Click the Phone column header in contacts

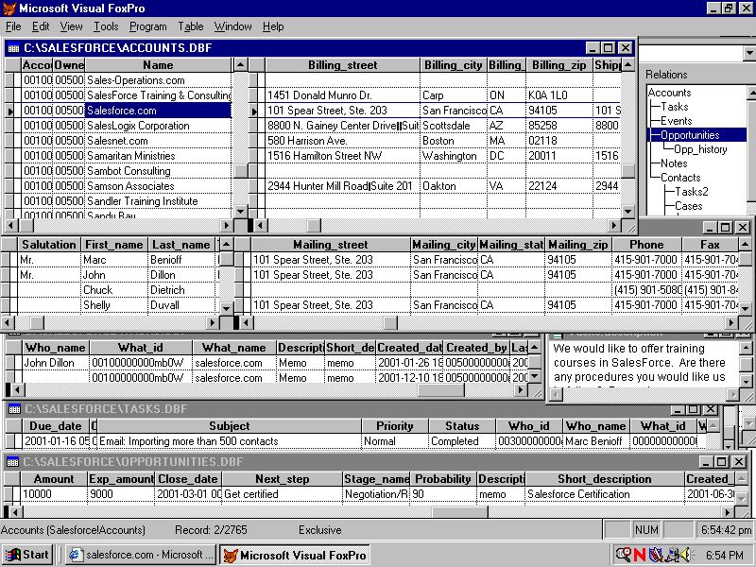pos(646,245)
